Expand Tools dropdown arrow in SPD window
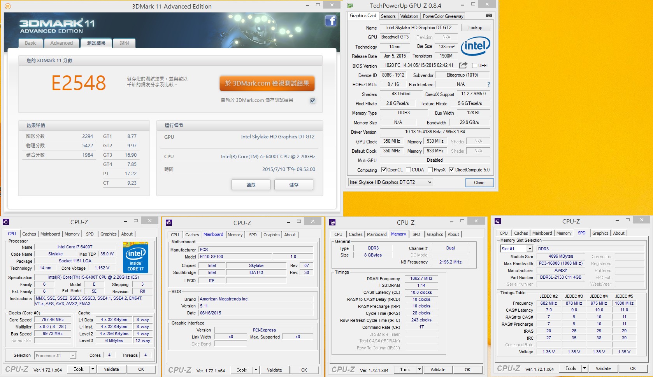Viewport: 653px width, 377px height. click(x=585, y=368)
